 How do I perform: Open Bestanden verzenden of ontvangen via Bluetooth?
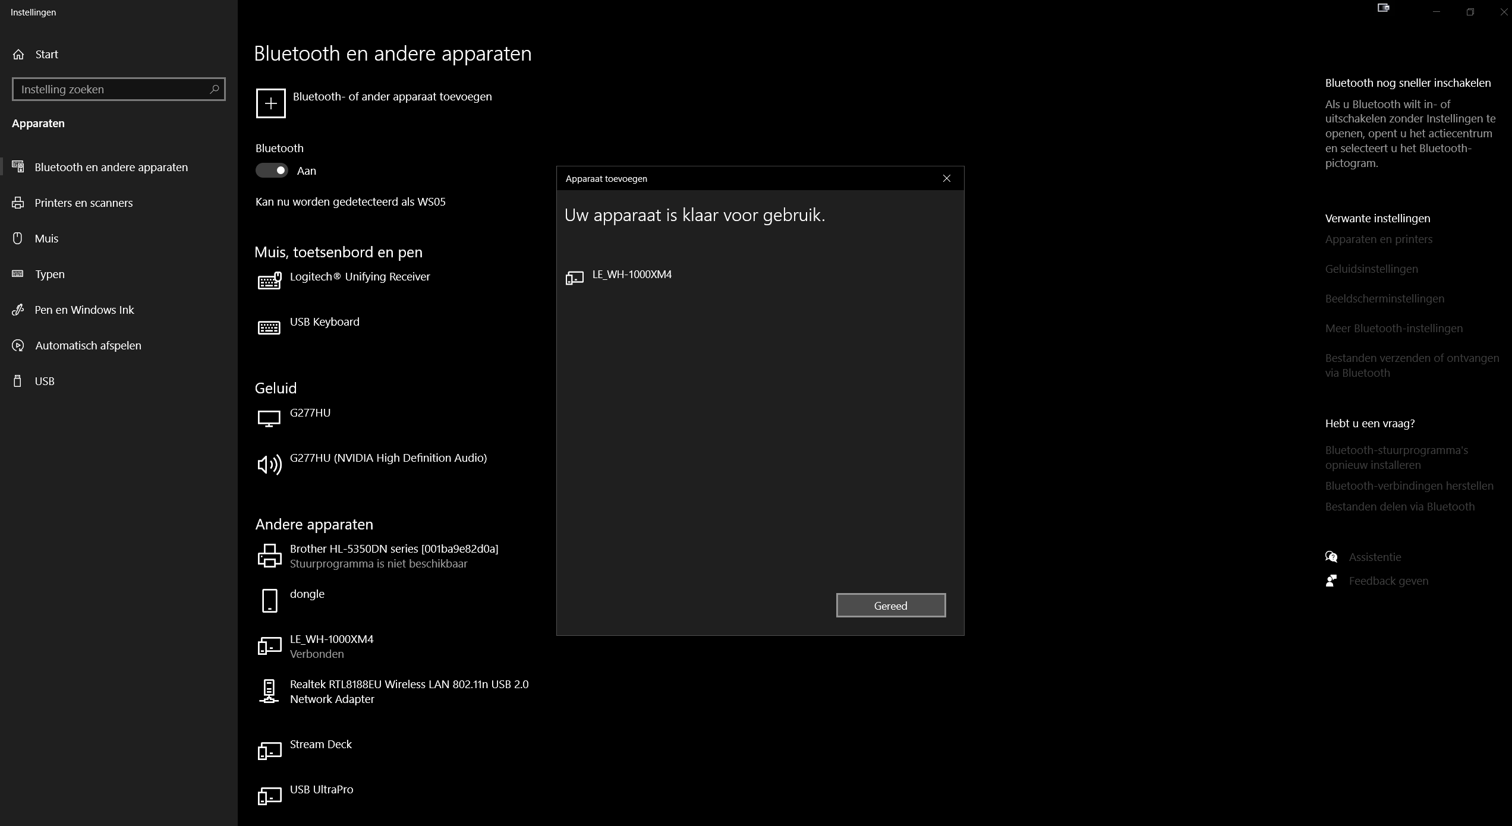tap(1412, 365)
